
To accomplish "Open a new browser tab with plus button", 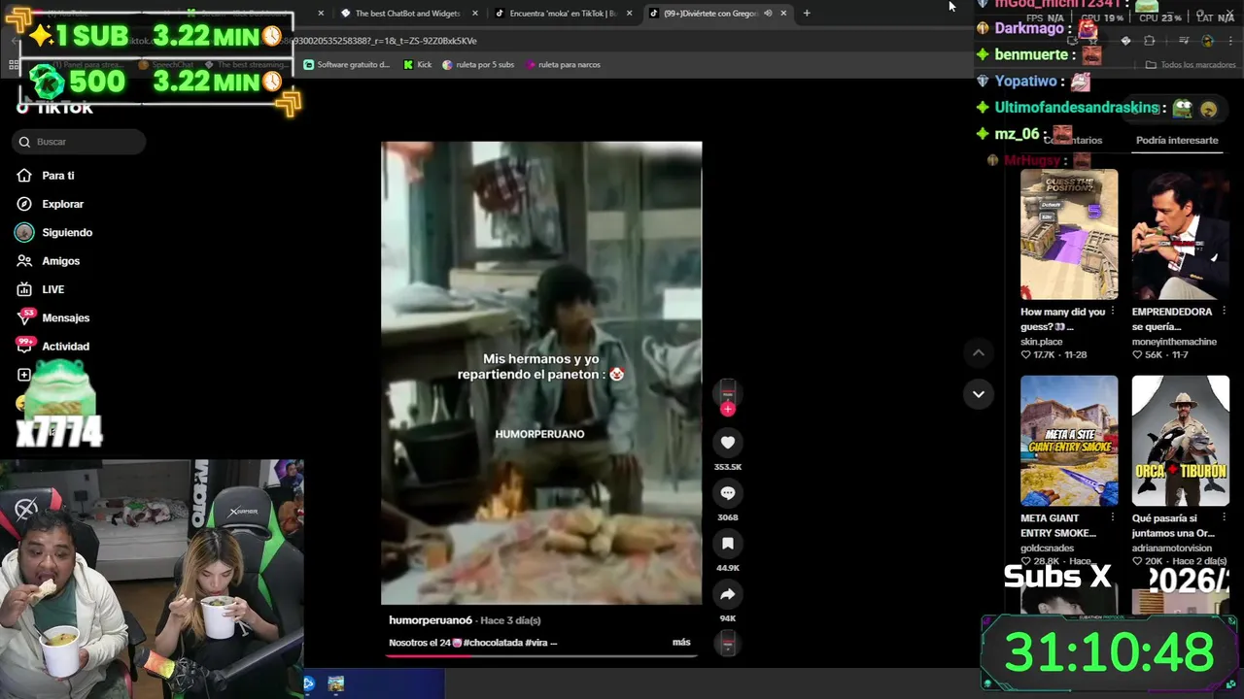I will pos(806,14).
